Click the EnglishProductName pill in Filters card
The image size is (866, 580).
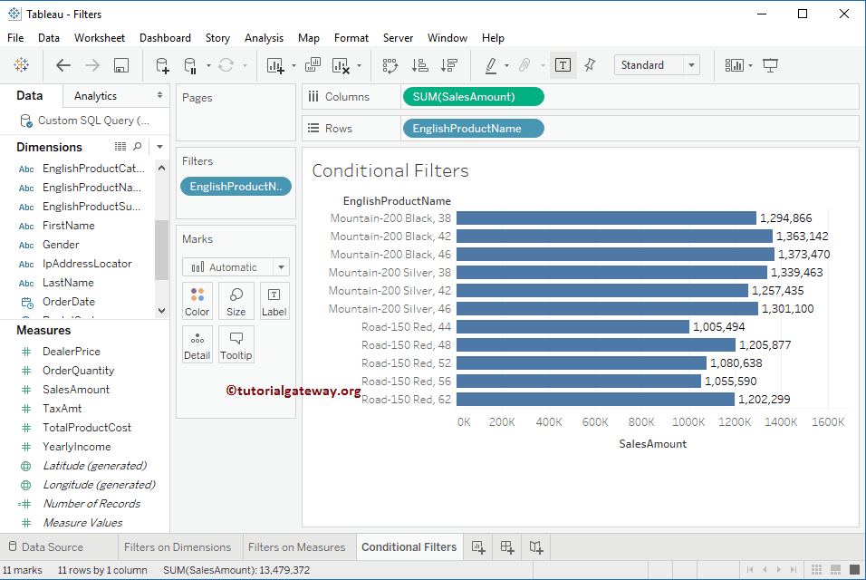[236, 186]
